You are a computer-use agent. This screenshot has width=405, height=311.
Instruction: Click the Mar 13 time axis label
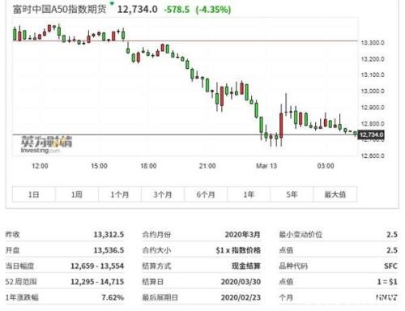click(x=266, y=166)
